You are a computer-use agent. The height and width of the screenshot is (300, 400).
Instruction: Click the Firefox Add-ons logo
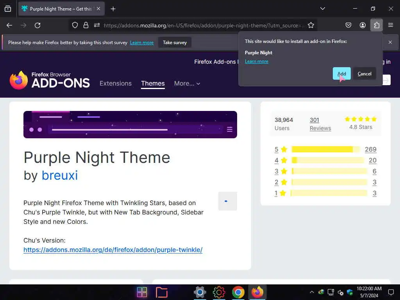(x=50, y=80)
